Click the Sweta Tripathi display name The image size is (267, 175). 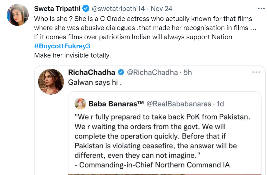click(x=57, y=8)
